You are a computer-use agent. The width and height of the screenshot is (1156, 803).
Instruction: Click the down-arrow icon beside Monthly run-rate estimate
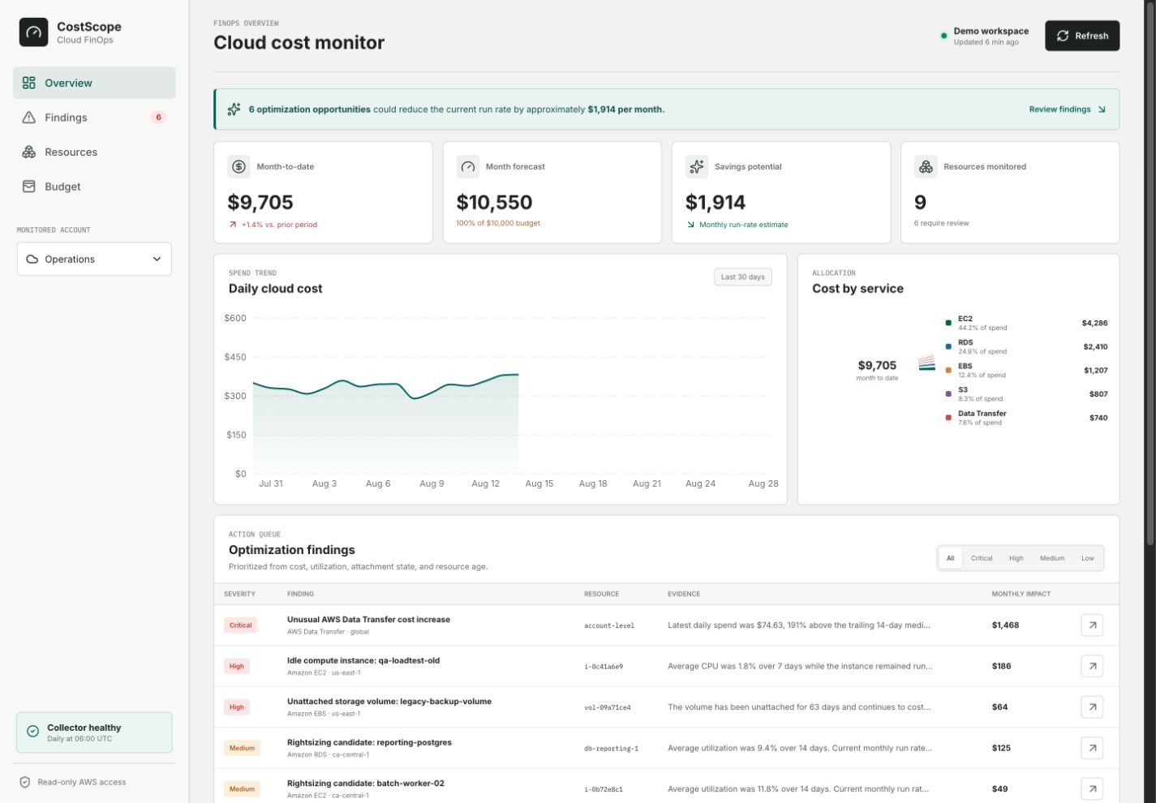690,225
